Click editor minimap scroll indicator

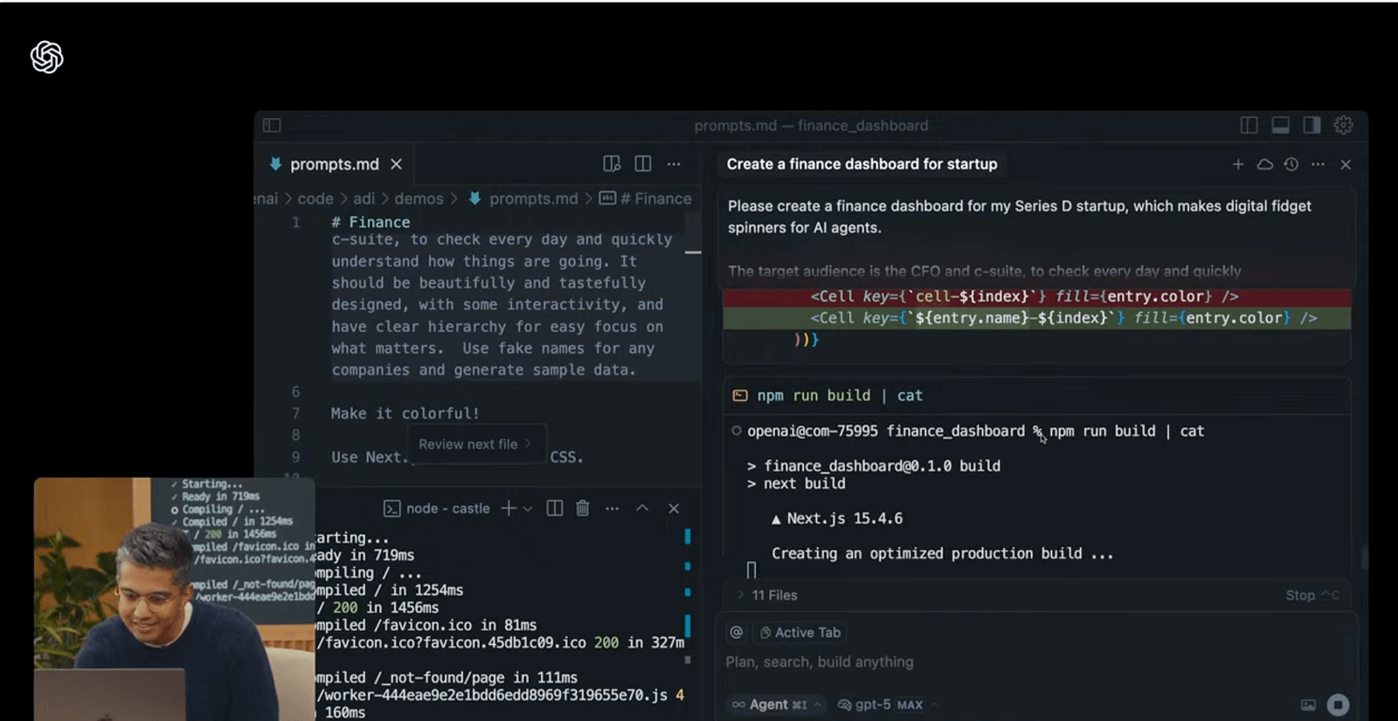(693, 253)
